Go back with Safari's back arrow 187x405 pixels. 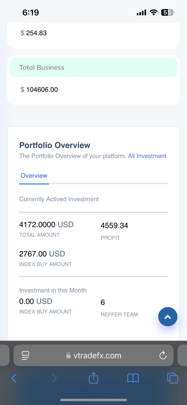coord(14,378)
